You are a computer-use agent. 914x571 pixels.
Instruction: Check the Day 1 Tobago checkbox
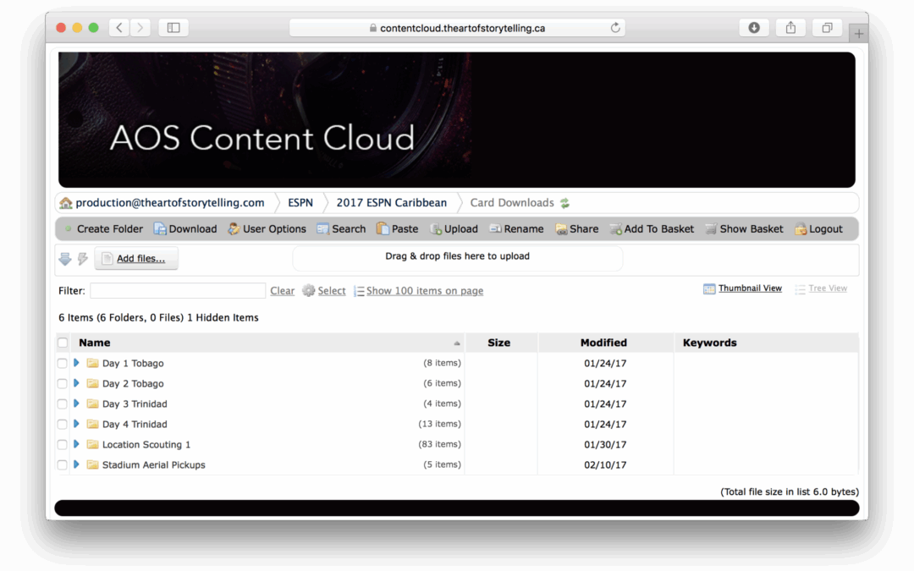pos(62,363)
